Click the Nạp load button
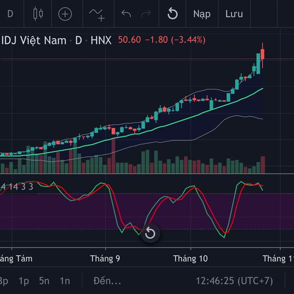This screenshot has height=294, width=294. [x=202, y=14]
